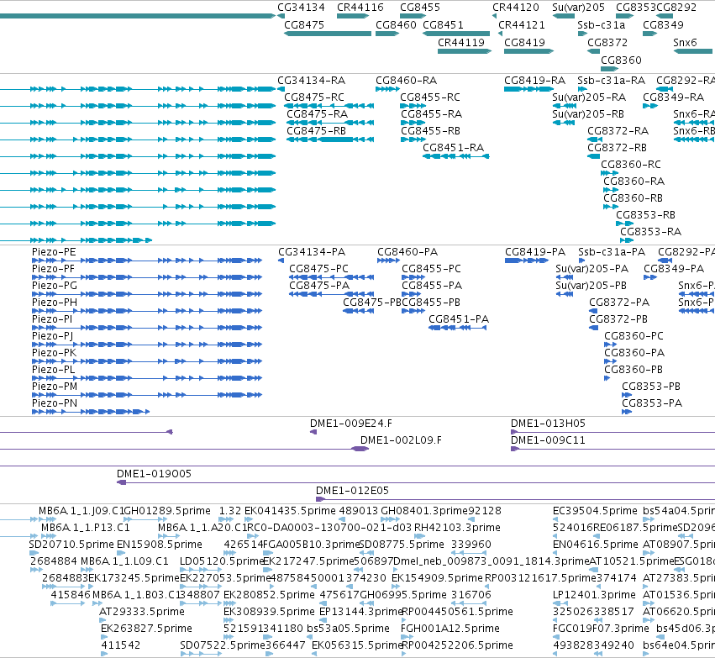Select clone DME1-002L09.F
Screen dimensions: 715x658
(x=401, y=440)
